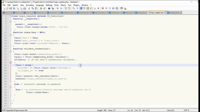Open the Search menu
The height and width of the screenshot is (112, 200).
pos(15,5)
